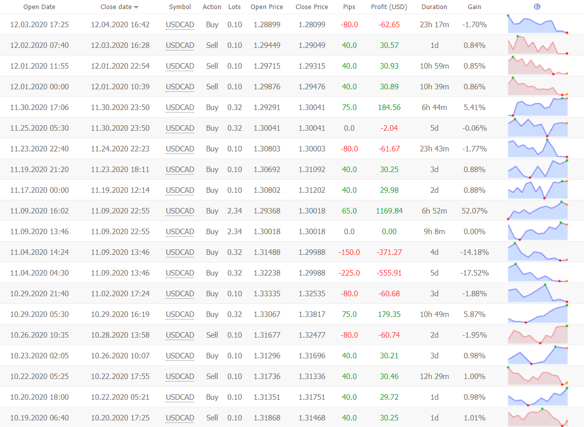Open USDCAD link for 11.30.2020 17:06 trade
This screenshot has height=427, width=584.
pyautogui.click(x=180, y=108)
